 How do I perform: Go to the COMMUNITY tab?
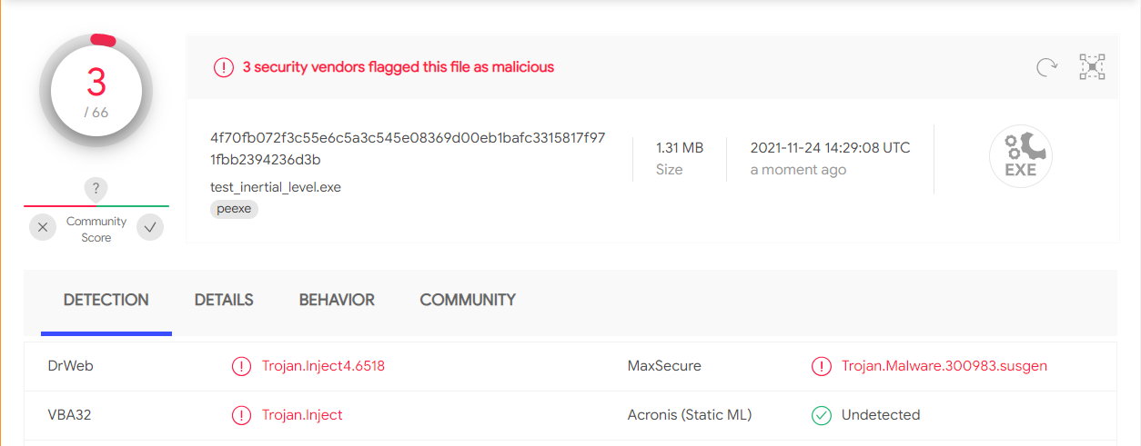[468, 300]
